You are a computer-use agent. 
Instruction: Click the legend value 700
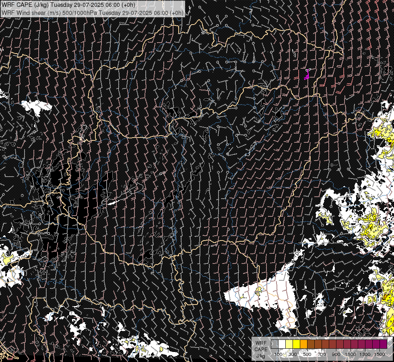[322, 354]
